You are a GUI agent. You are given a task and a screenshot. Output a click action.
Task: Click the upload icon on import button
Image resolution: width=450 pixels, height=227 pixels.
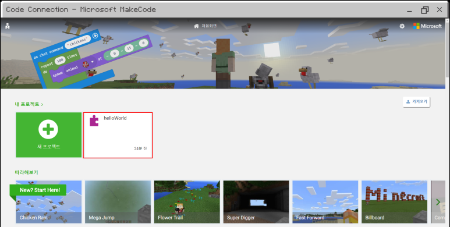pyautogui.click(x=408, y=102)
